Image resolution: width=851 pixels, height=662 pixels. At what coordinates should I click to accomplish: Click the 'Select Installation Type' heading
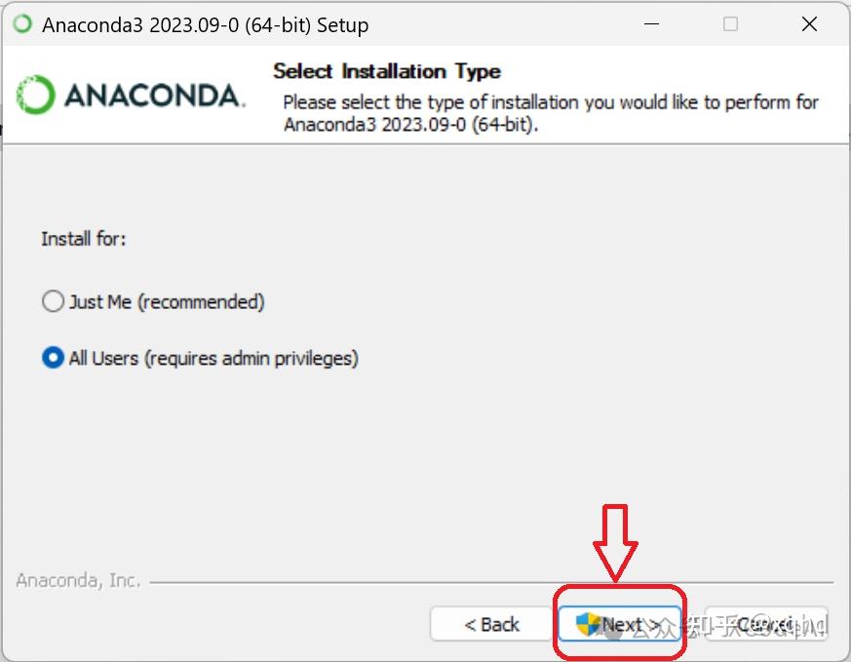tap(387, 71)
